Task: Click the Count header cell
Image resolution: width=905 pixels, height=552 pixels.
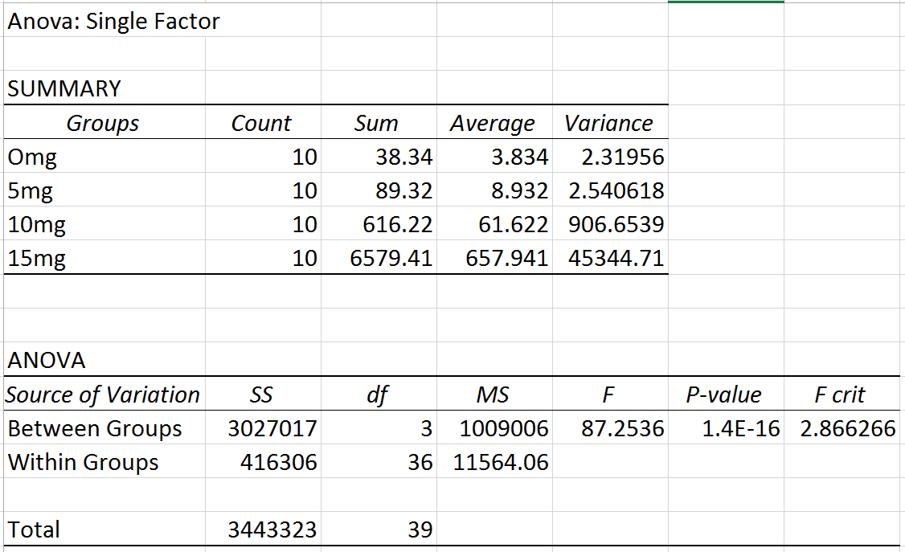Action: click(261, 123)
